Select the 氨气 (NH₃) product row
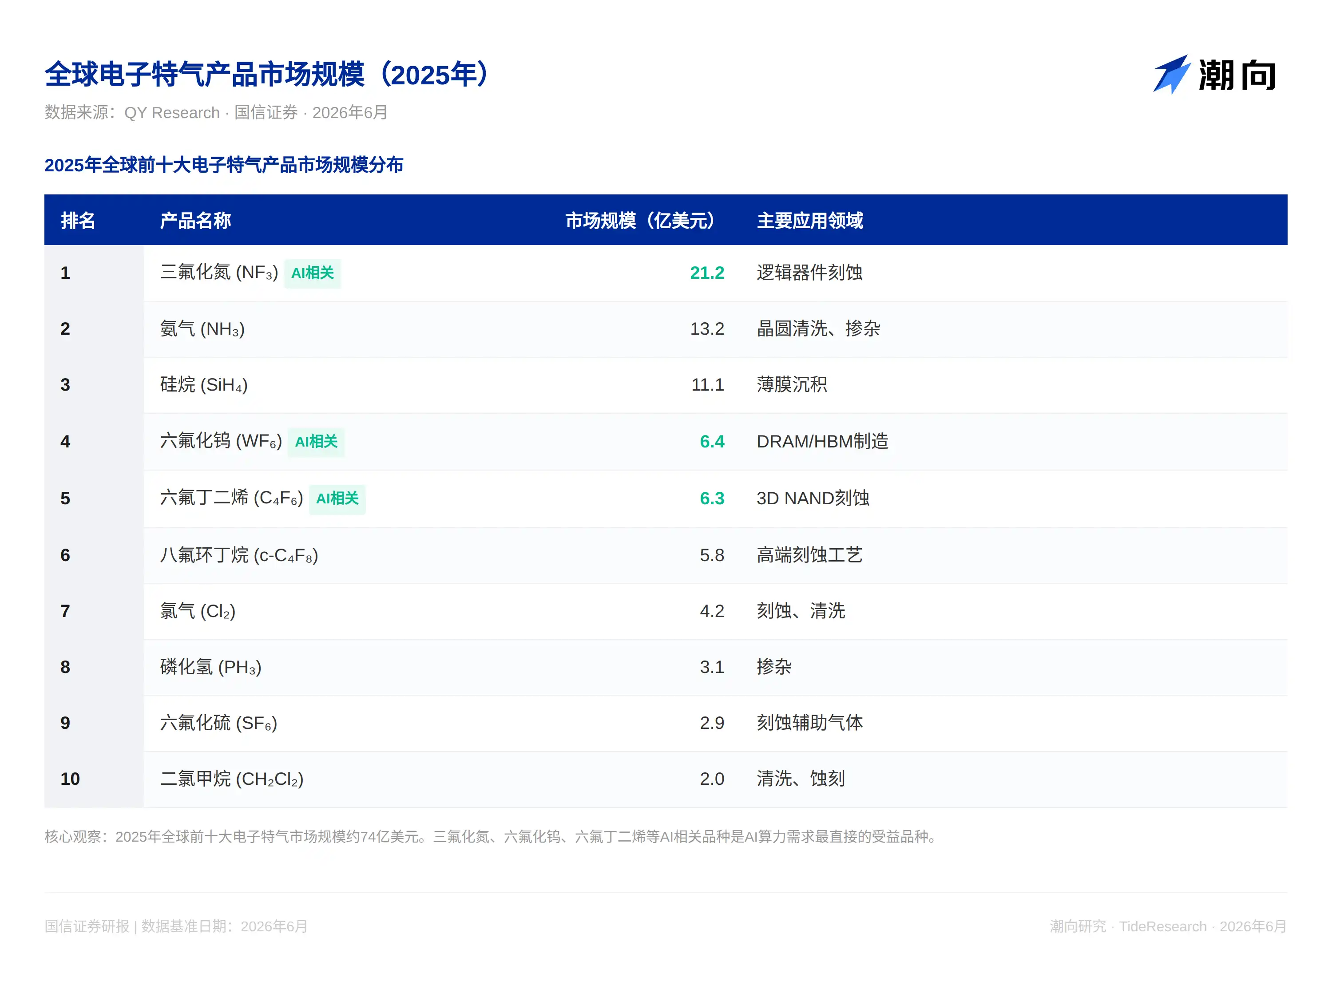The image size is (1332, 989). click(x=666, y=329)
